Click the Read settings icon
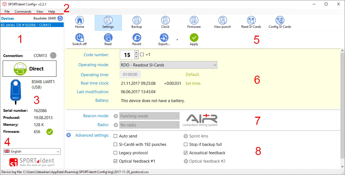Image resolution: width=345 pixels, height=175 pixels. pos(108,38)
